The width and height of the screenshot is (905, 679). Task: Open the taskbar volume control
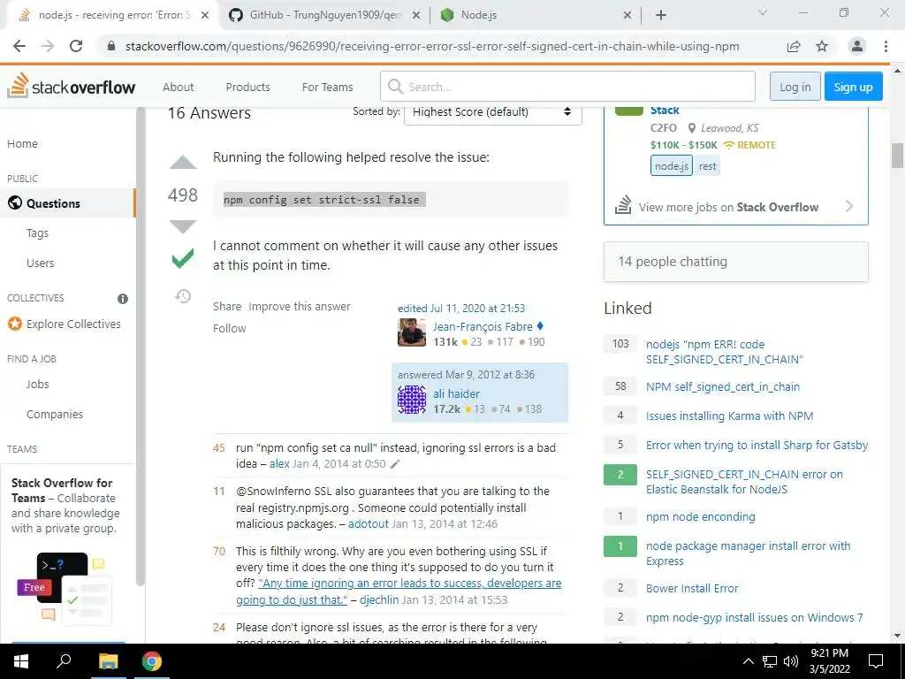coord(791,661)
